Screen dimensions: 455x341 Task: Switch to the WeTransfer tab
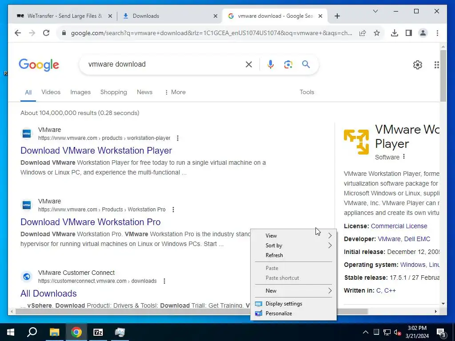coord(64,16)
